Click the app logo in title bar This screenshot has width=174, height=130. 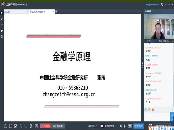click(x=3, y=4)
